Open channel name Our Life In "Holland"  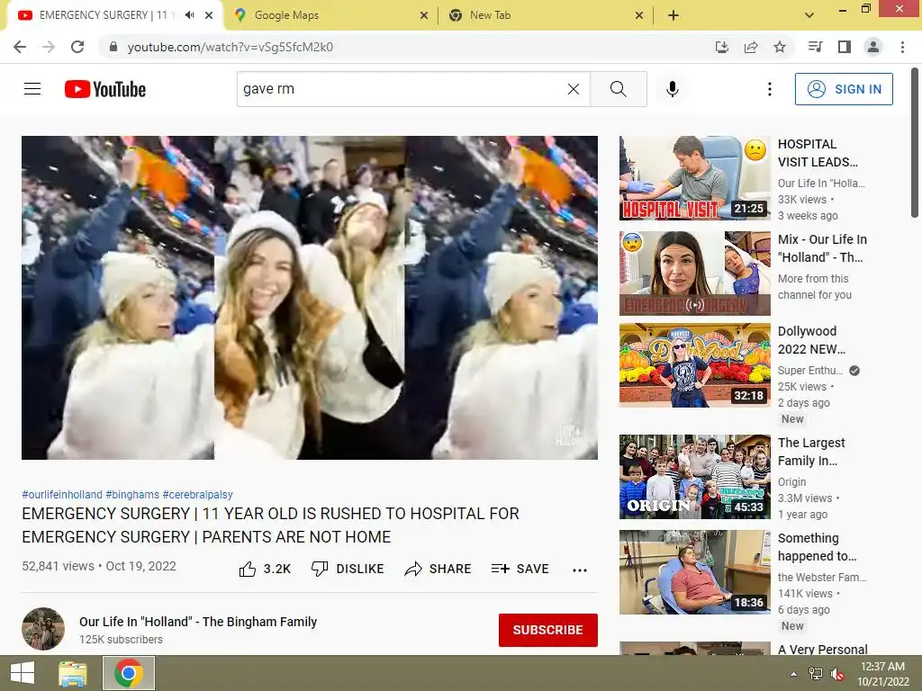[198, 622]
